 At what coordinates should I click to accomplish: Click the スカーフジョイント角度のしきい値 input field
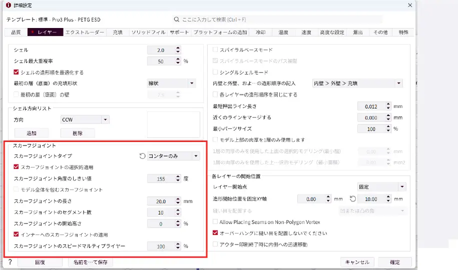161,178
